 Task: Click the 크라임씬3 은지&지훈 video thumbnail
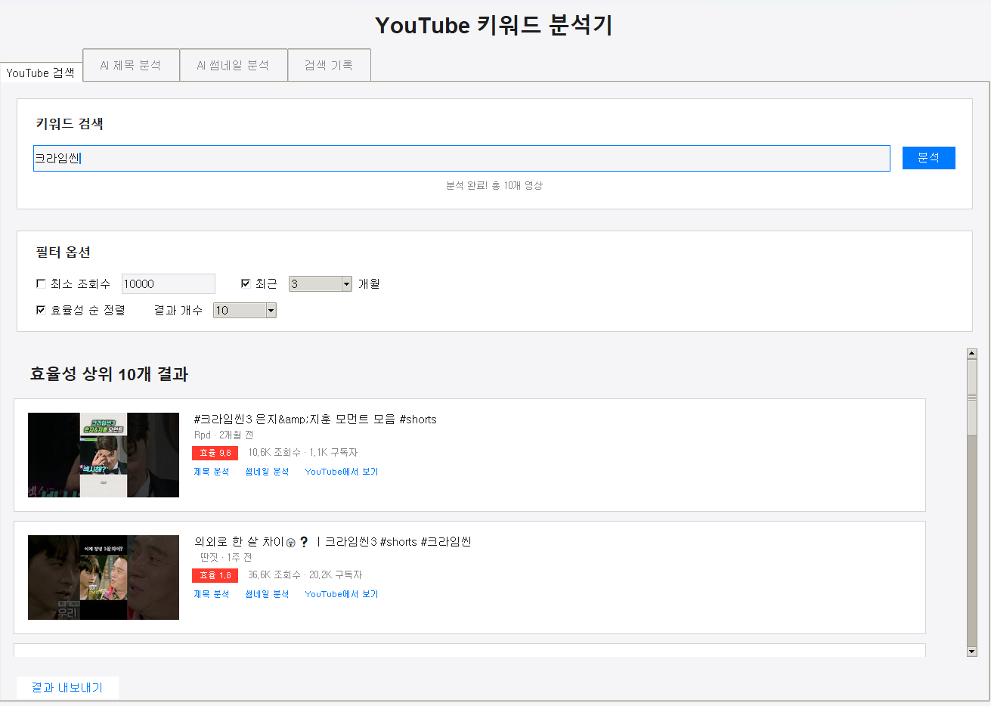(x=104, y=455)
